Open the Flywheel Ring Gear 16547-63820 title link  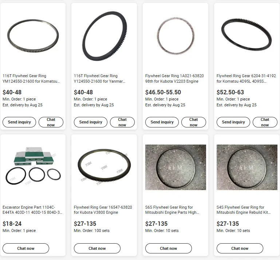(103, 210)
